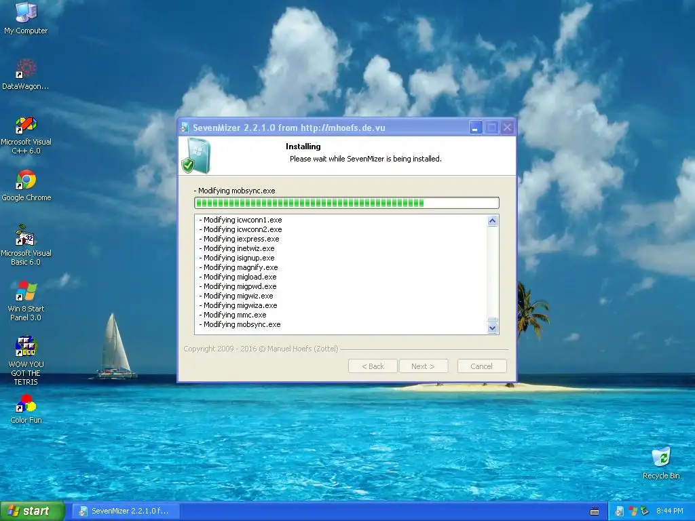Click the Safely Remove Hardware tray icon

pyautogui.click(x=645, y=512)
